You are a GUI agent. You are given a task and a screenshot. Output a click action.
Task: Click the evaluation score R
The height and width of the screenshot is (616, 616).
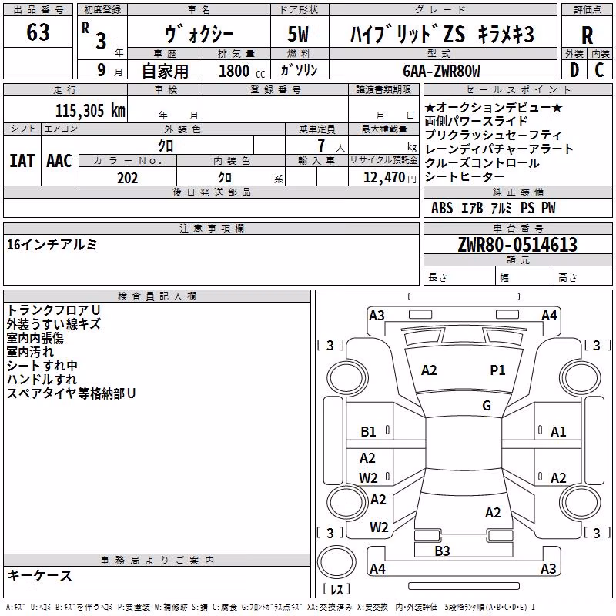[587, 35]
